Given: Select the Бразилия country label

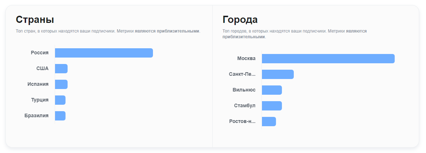Looking at the screenshot, I should (36, 116).
